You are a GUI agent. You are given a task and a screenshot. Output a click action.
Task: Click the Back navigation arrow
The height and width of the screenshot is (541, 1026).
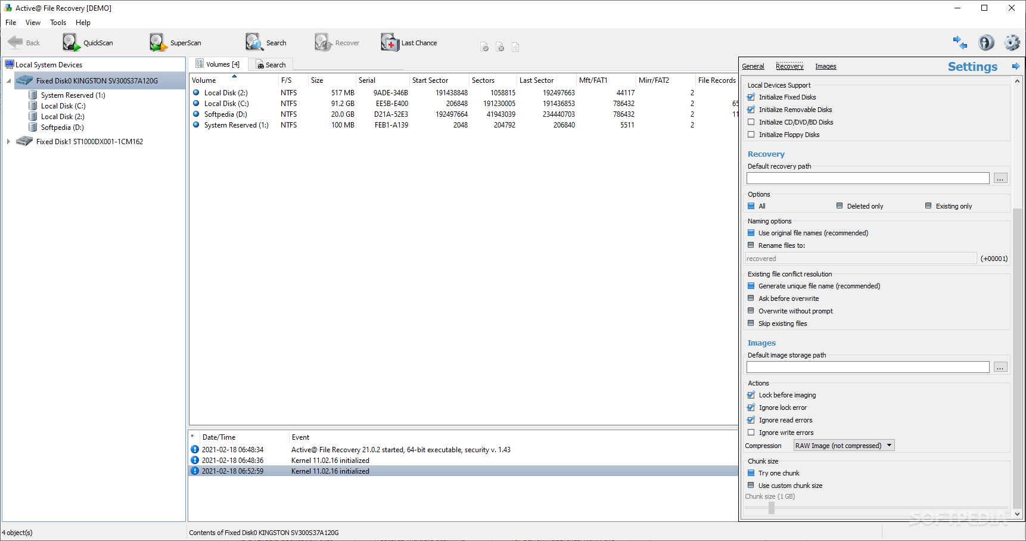(24, 42)
